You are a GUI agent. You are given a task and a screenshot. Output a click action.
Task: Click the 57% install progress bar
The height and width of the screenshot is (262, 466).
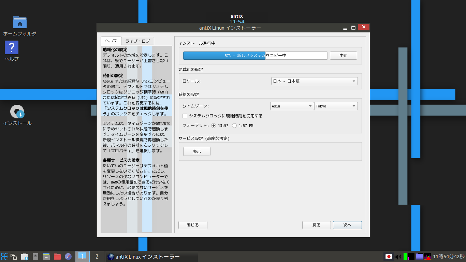pos(256,56)
